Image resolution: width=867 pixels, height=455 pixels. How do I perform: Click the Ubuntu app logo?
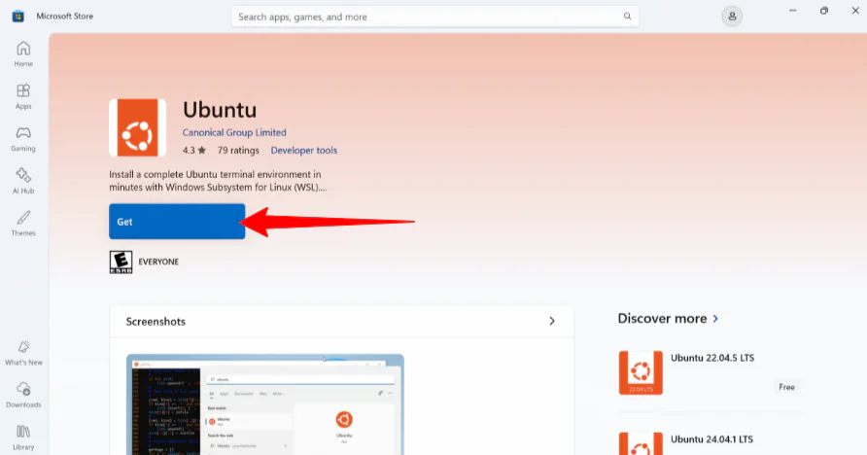(138, 127)
